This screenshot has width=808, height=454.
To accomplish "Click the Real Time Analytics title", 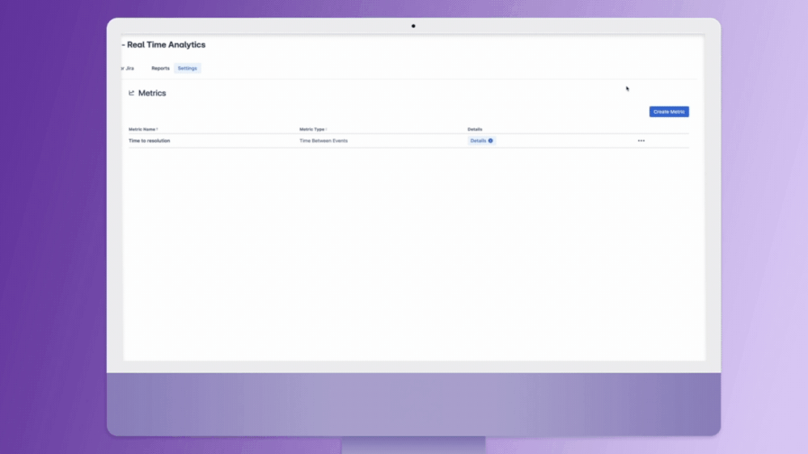I will pyautogui.click(x=166, y=44).
